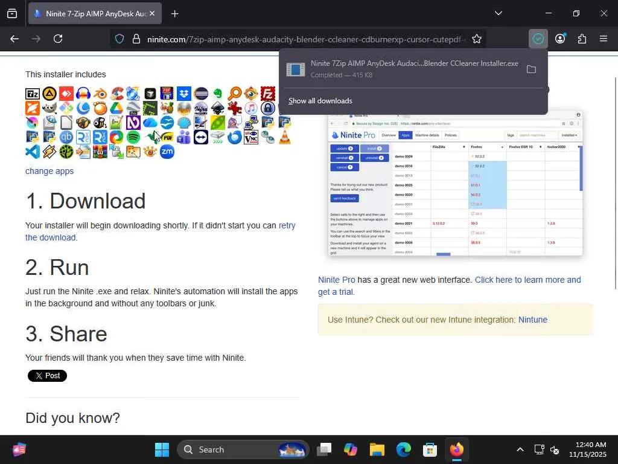Click the Blender app icon
Viewport: 618px width, 464px height.
[x=100, y=94]
